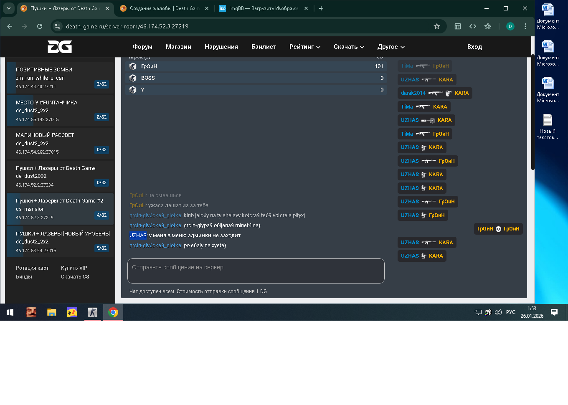
Task: Close the ImgBB browser tab
Action: click(x=306, y=8)
